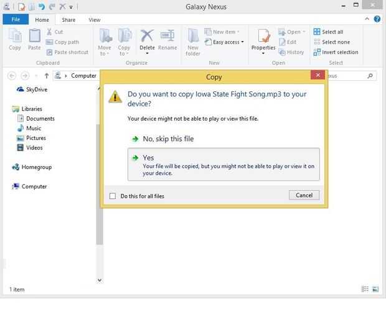Click Select all
The image size is (386, 314).
tap(328, 32)
